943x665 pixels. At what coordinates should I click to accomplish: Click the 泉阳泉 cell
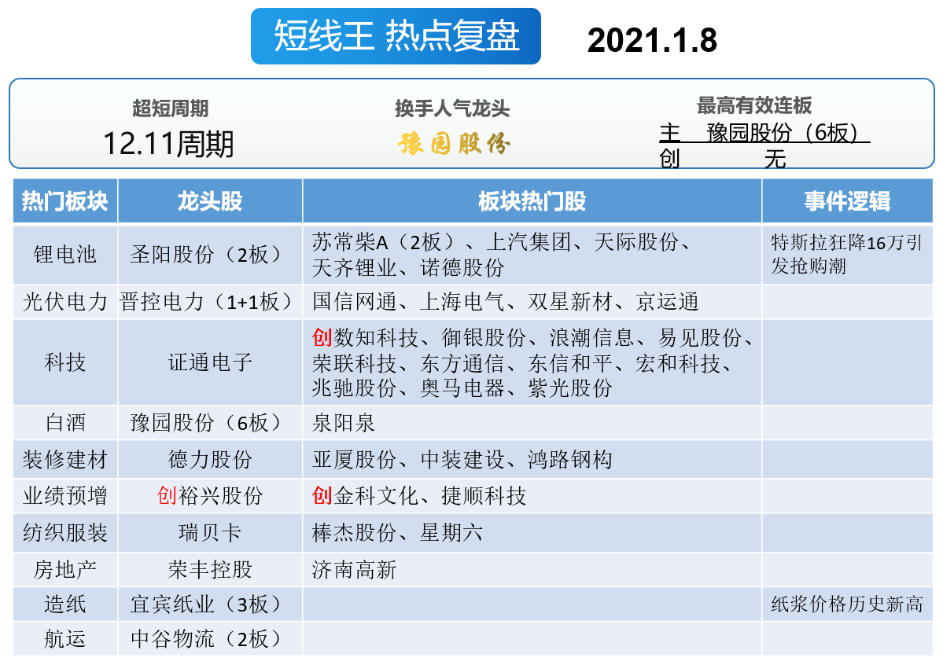(532, 423)
